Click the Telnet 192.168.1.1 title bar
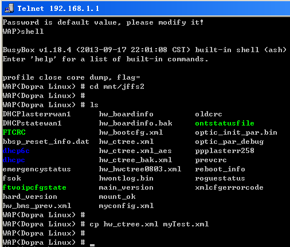This screenshot has height=247, width=290. (146, 9)
